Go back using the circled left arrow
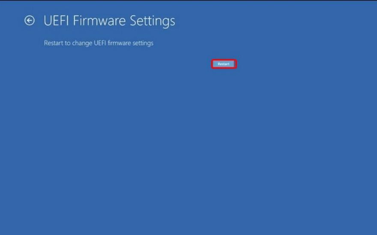Screen dimensions: 377x235 pos(30,21)
